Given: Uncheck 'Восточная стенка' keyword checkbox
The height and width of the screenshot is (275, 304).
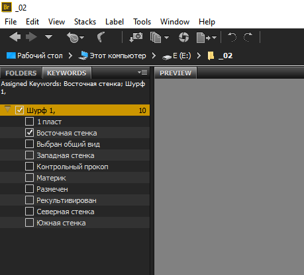Looking at the screenshot, I should pos(29,133).
